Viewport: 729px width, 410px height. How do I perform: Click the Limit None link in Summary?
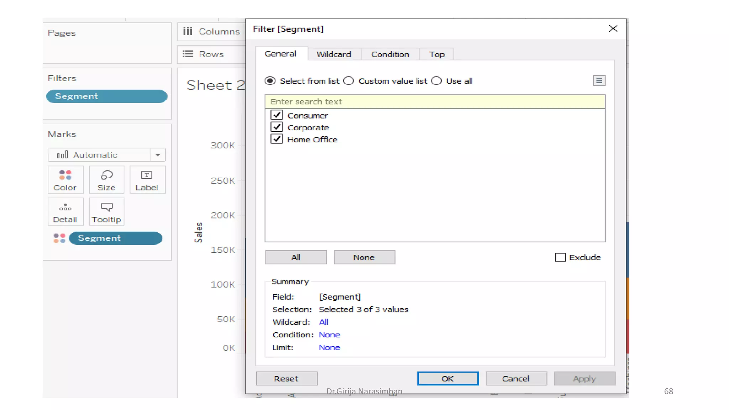point(329,347)
